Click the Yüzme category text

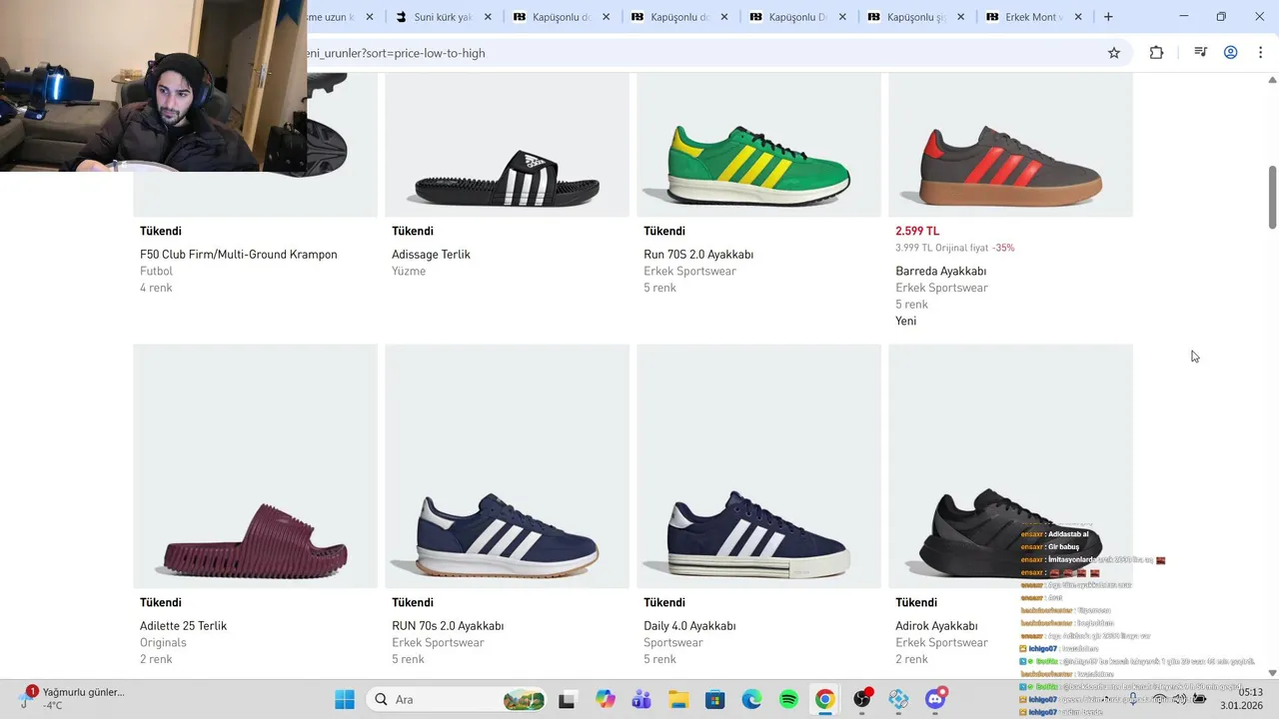pyautogui.click(x=409, y=271)
